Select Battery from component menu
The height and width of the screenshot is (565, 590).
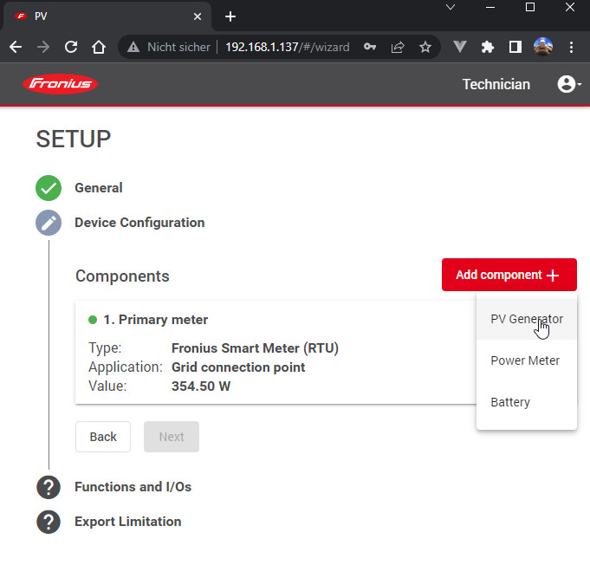510,402
